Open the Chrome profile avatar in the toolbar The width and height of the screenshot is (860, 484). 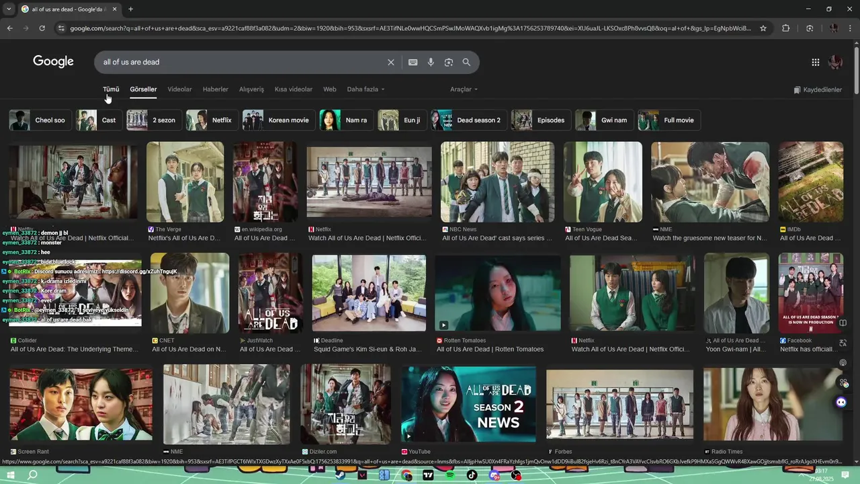[834, 28]
